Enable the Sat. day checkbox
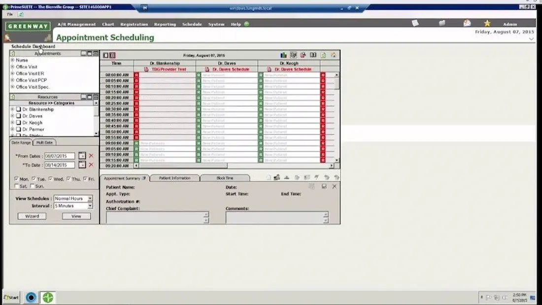 coord(17,186)
